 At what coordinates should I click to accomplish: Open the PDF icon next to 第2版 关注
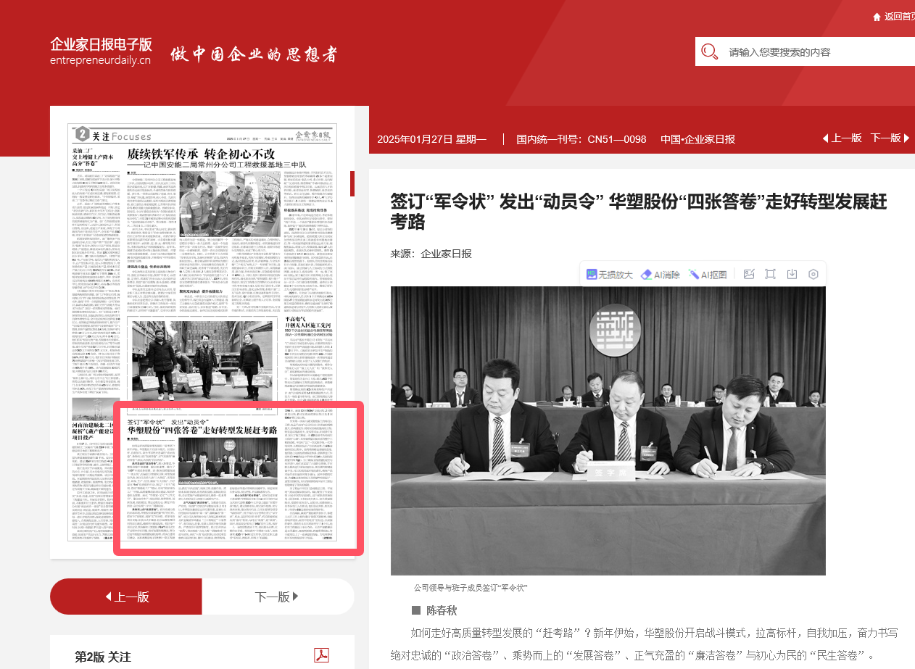(x=321, y=655)
